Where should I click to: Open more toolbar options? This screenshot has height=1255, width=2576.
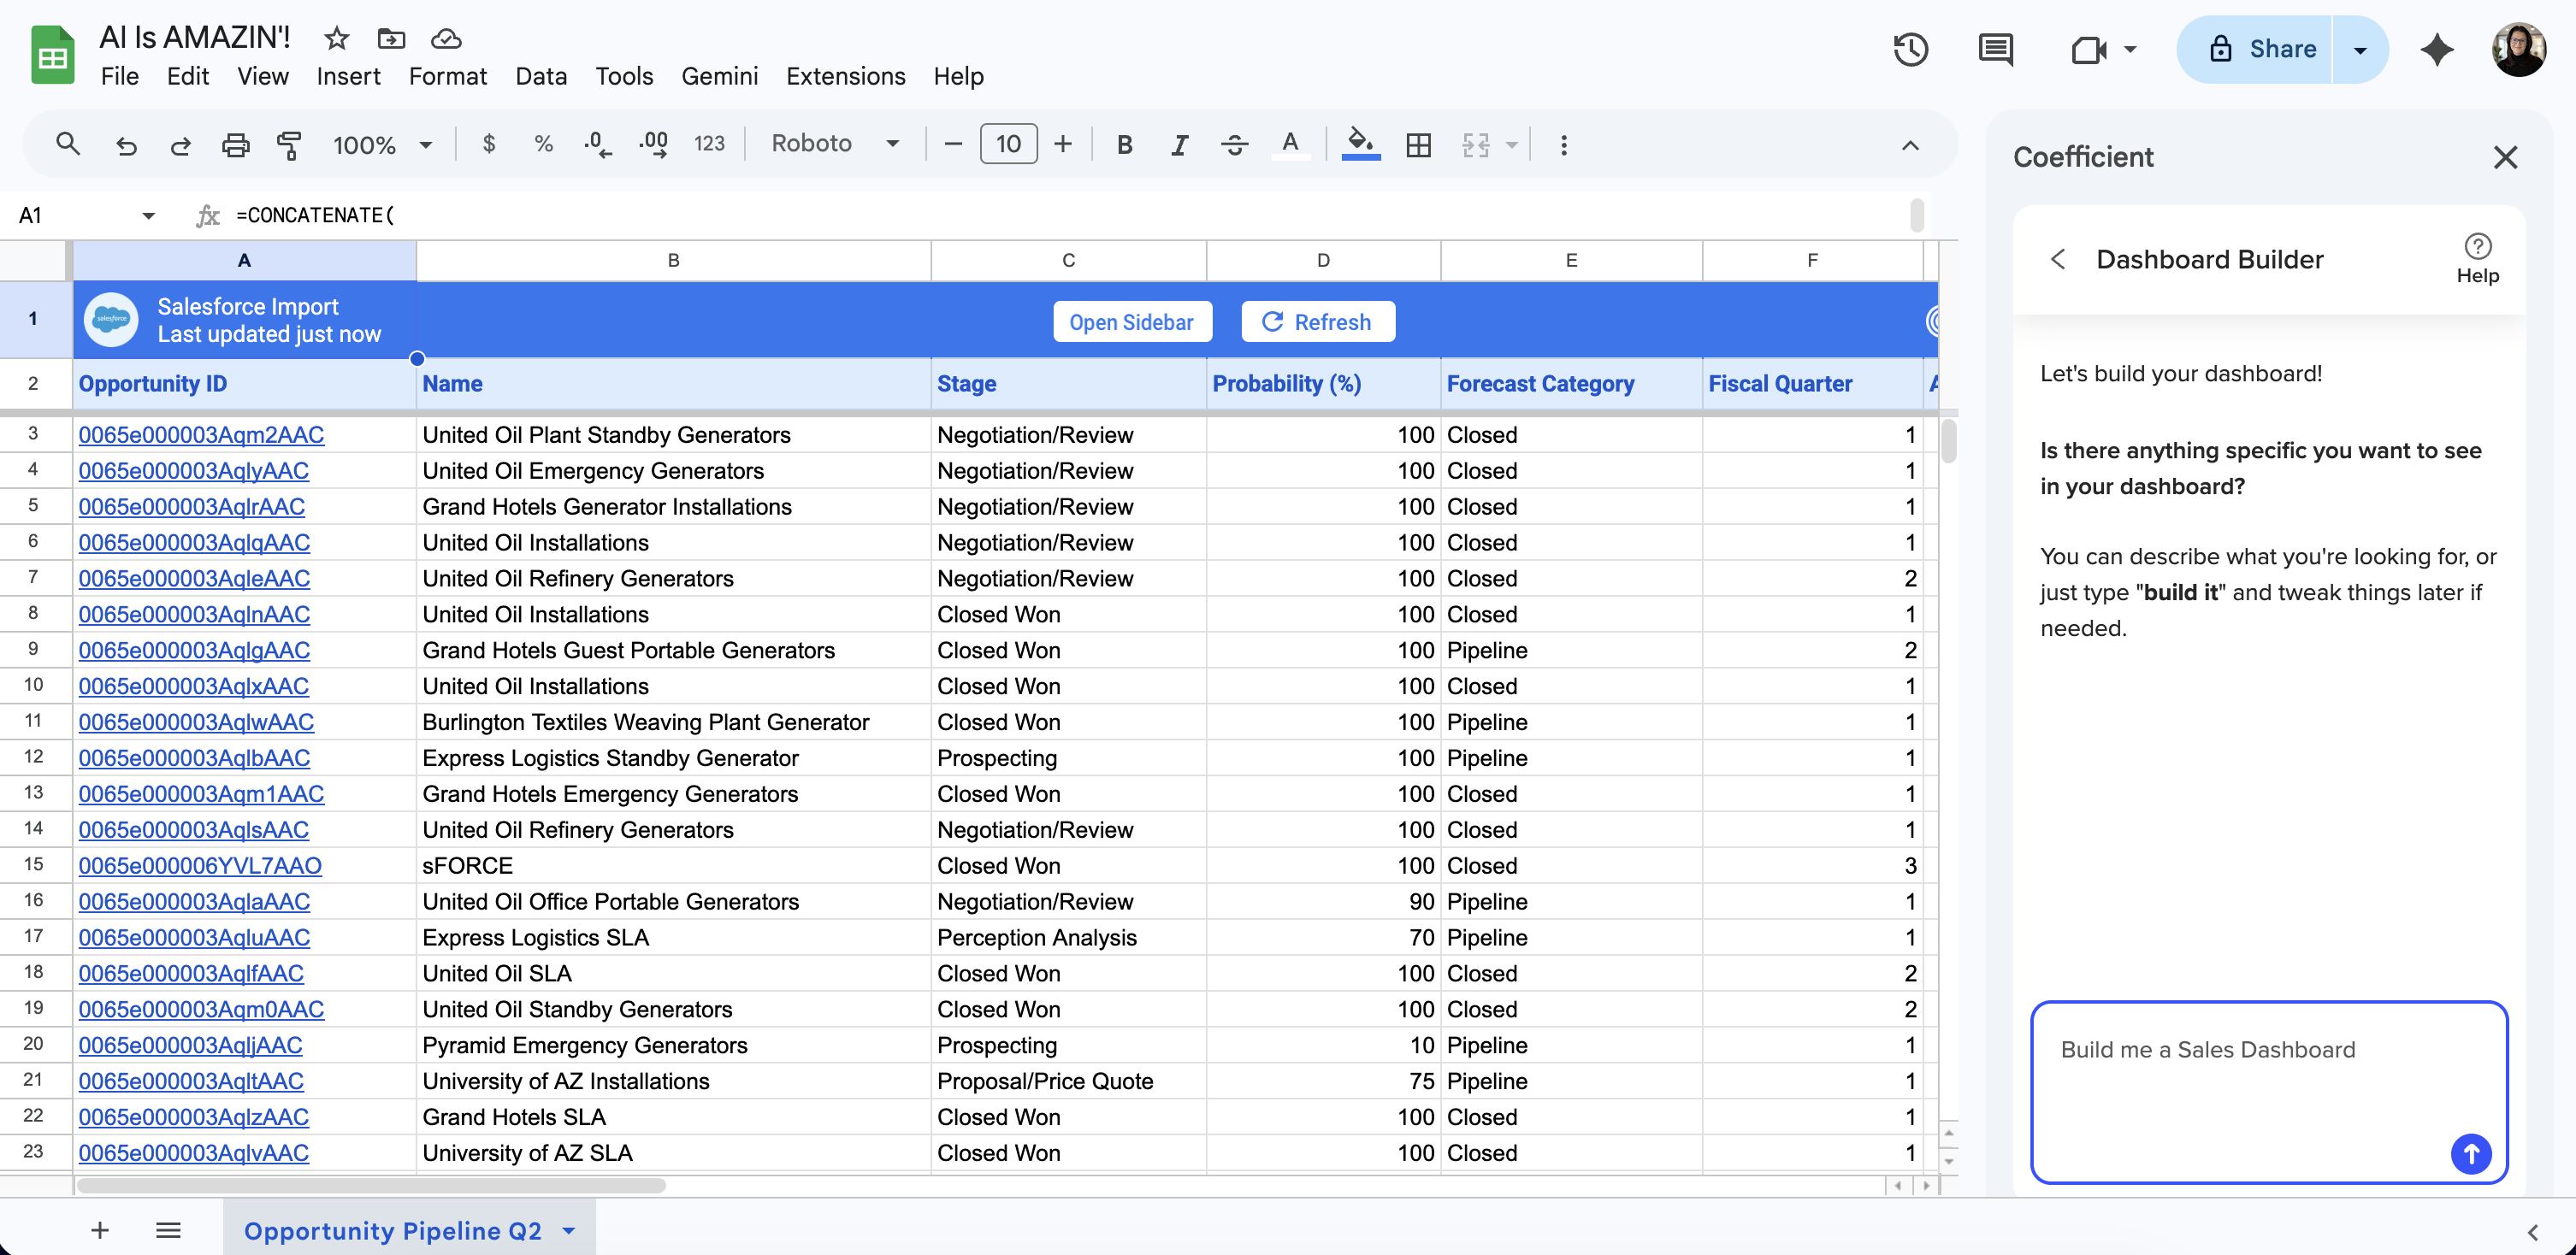coord(1564,144)
